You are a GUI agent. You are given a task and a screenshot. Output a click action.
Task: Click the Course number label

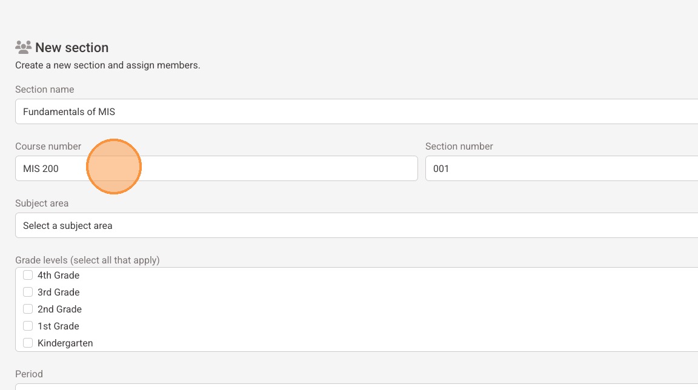[x=48, y=147]
